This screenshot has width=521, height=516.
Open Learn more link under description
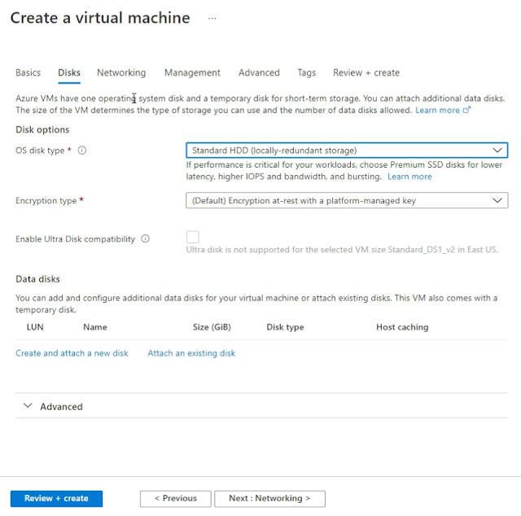coord(437,110)
